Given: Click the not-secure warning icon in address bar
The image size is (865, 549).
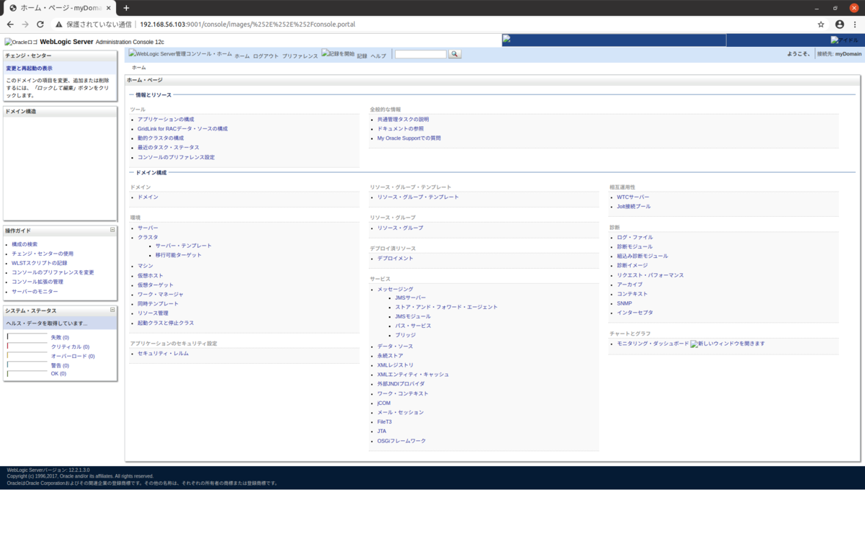Looking at the screenshot, I should [x=59, y=24].
